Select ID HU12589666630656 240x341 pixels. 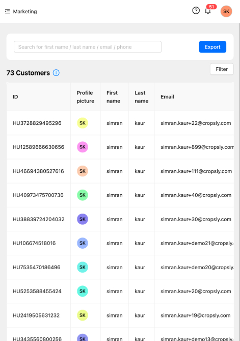[38, 147]
